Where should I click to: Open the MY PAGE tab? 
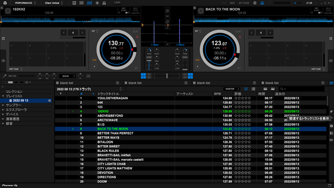(x=244, y=3)
